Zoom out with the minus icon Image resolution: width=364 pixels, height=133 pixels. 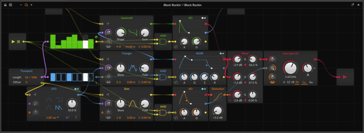21,5
